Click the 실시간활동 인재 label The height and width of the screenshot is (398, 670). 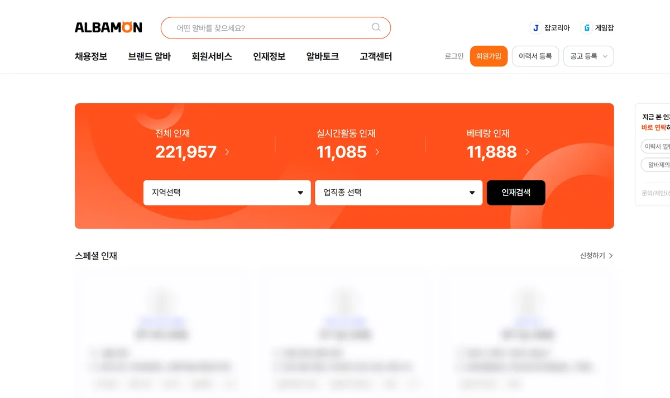(x=346, y=133)
